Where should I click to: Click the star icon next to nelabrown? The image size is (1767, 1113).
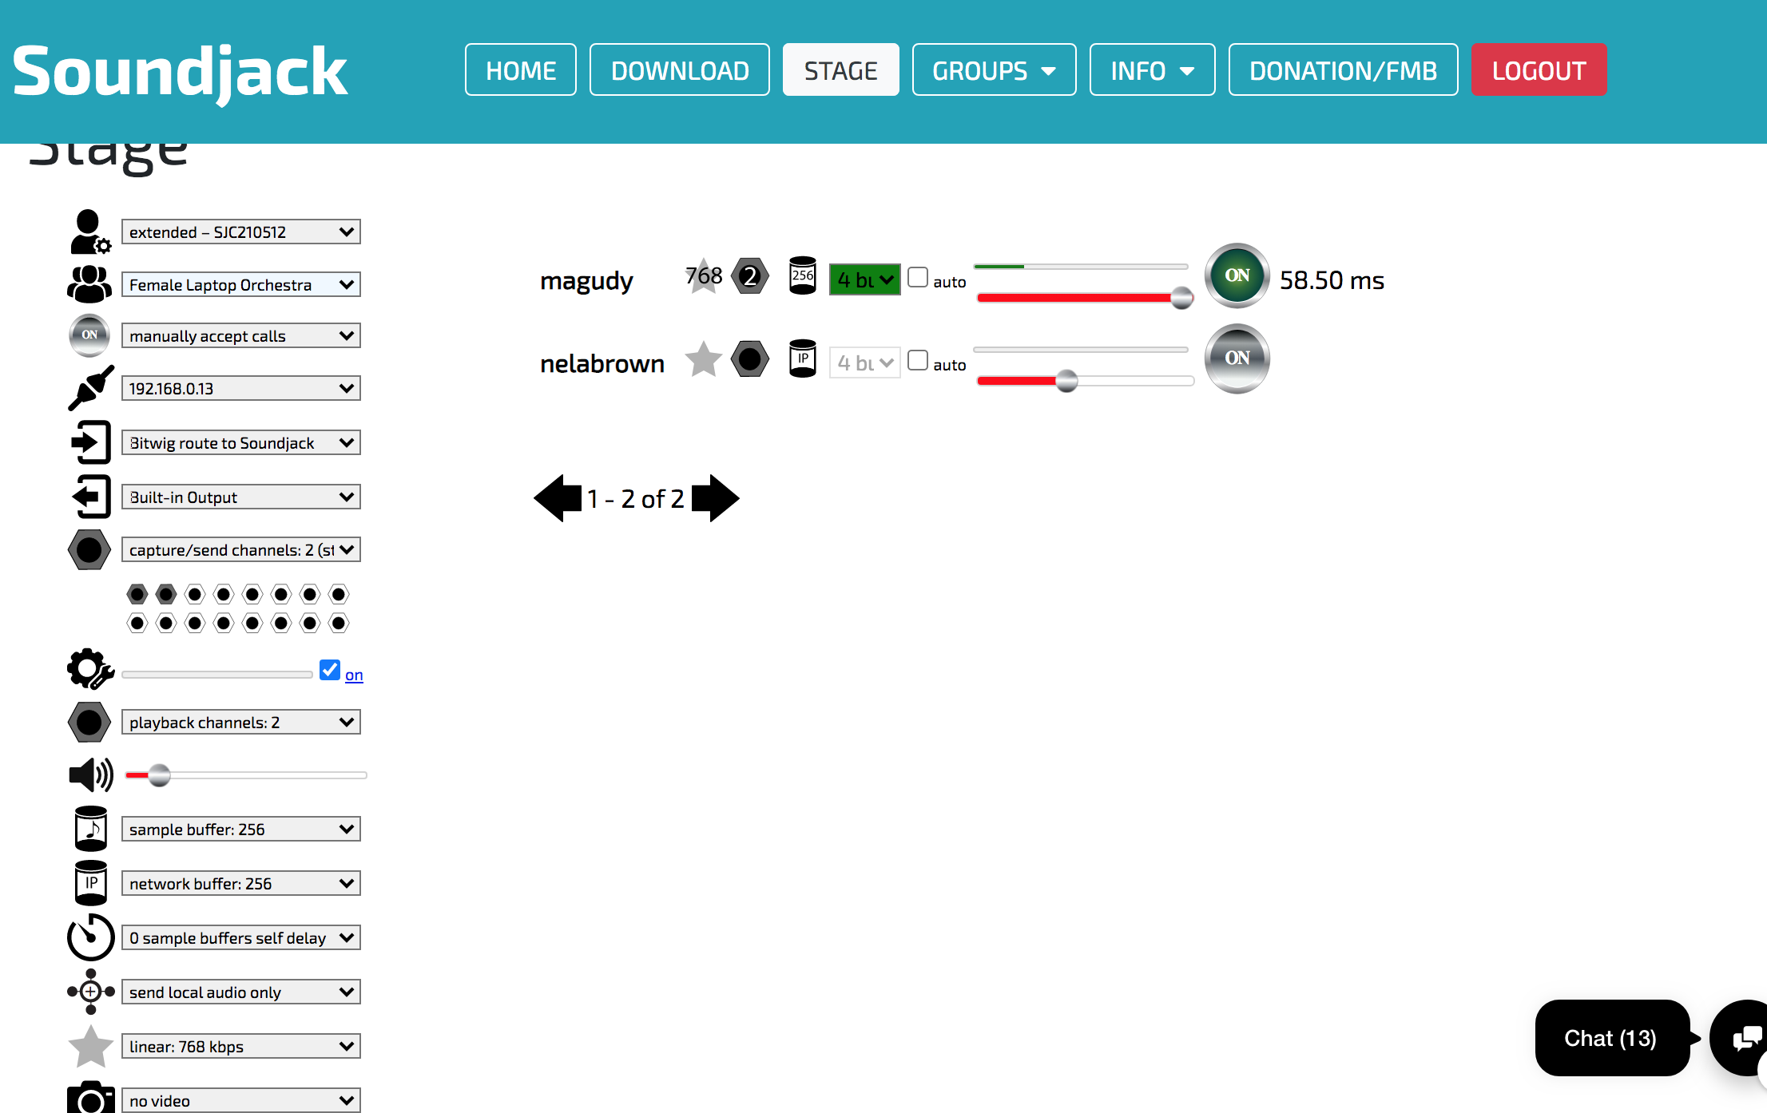tap(703, 360)
